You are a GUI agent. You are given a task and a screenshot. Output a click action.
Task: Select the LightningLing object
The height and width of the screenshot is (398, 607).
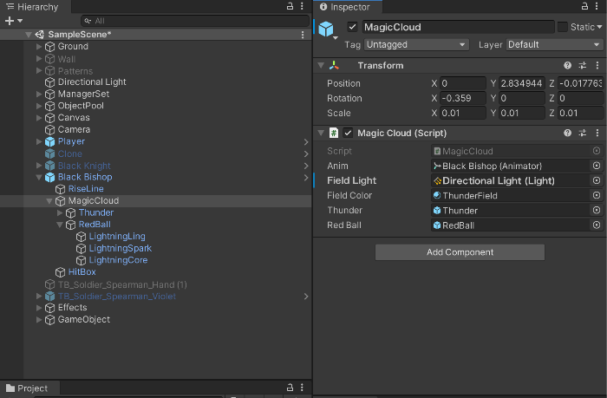pos(117,237)
